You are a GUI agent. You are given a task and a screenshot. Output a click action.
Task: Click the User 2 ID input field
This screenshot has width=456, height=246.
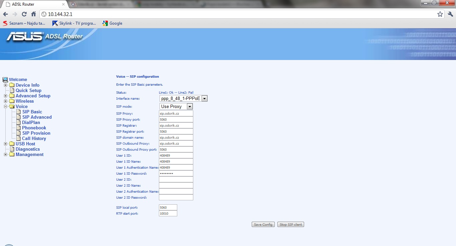coord(176,180)
